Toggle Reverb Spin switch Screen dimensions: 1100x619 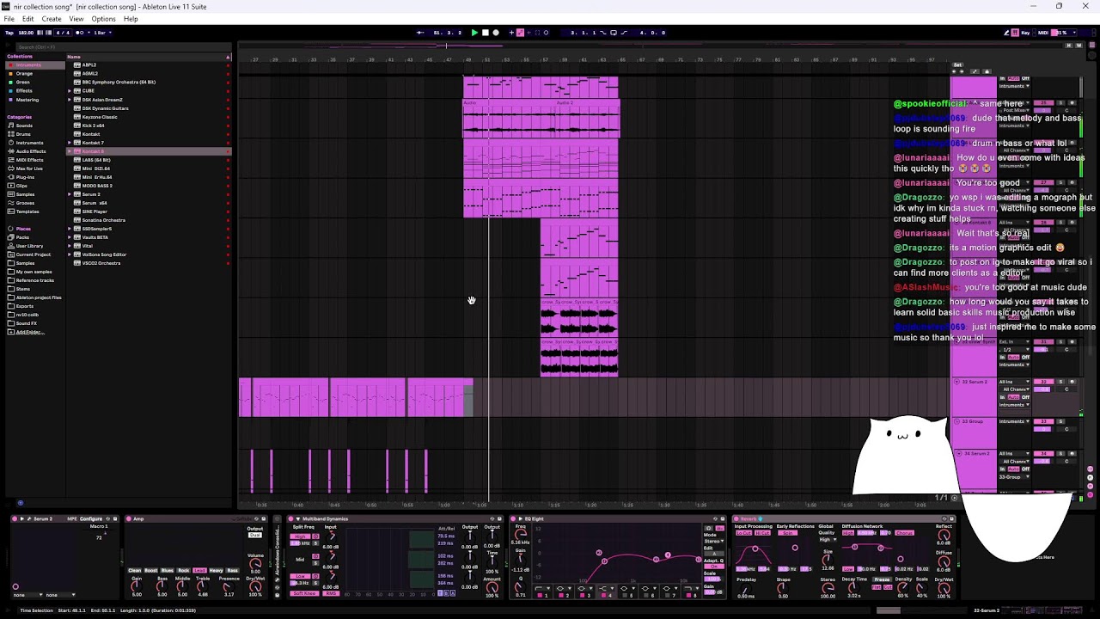click(788, 533)
